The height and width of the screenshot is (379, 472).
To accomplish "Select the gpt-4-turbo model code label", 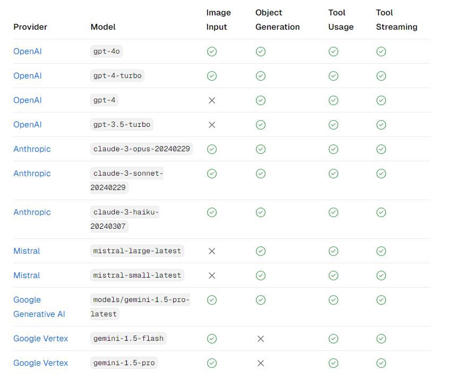I will [x=117, y=75].
